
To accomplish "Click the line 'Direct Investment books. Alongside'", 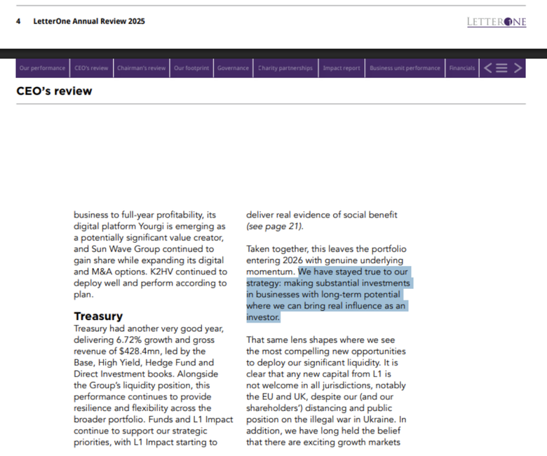I will 146,374.
